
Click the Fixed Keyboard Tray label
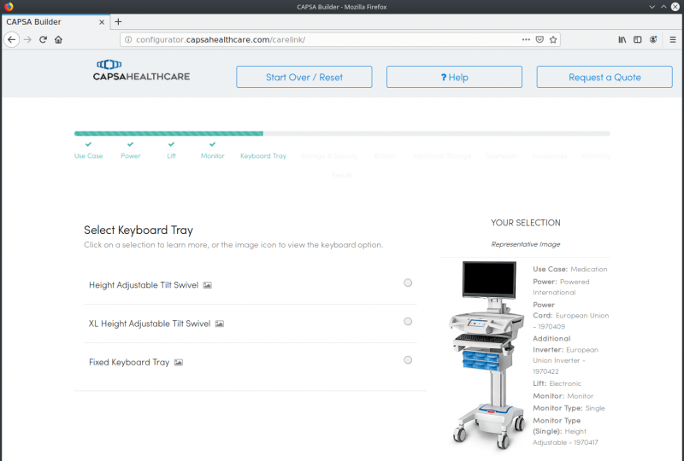point(129,363)
